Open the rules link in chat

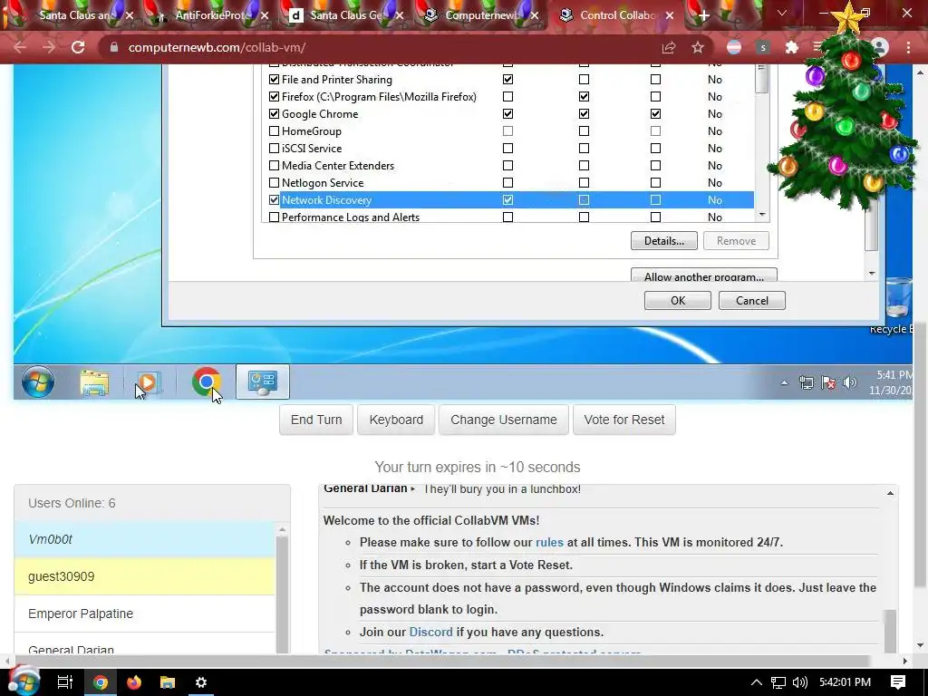549,542
